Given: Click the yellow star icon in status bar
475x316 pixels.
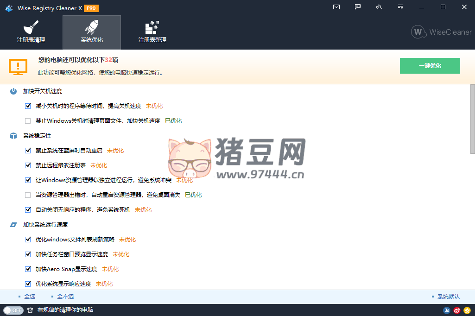Looking at the screenshot, I should coord(467,310).
